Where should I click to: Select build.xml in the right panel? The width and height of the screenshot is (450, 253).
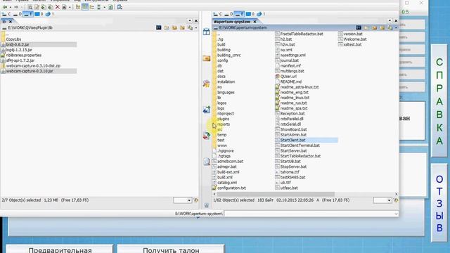pos(225,177)
